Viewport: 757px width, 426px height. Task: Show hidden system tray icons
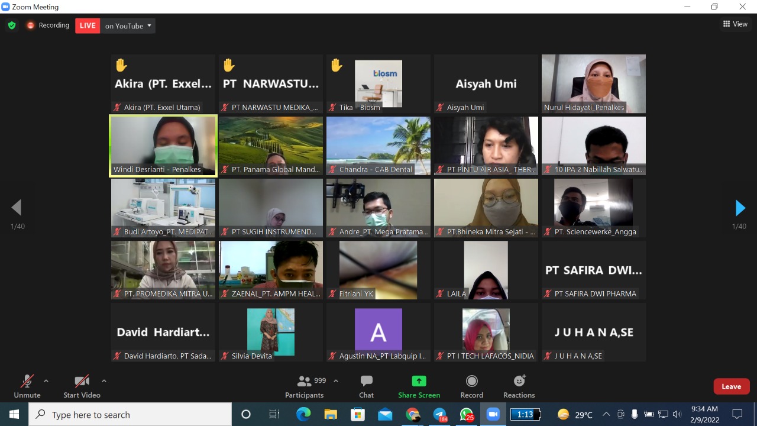pos(606,414)
